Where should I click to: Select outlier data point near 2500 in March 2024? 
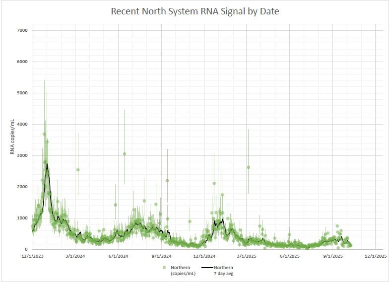pos(78,170)
